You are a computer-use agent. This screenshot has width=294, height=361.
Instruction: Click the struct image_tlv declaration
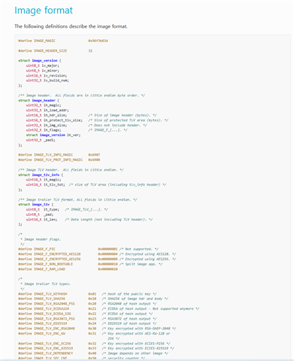pos(36,205)
